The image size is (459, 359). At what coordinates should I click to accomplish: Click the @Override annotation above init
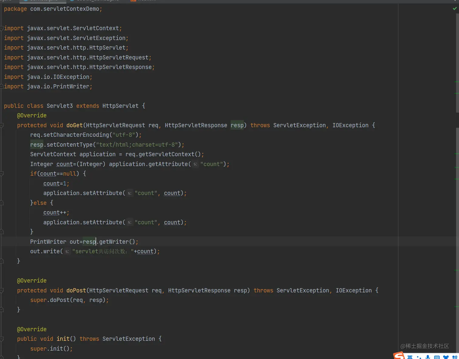pyautogui.click(x=32, y=330)
